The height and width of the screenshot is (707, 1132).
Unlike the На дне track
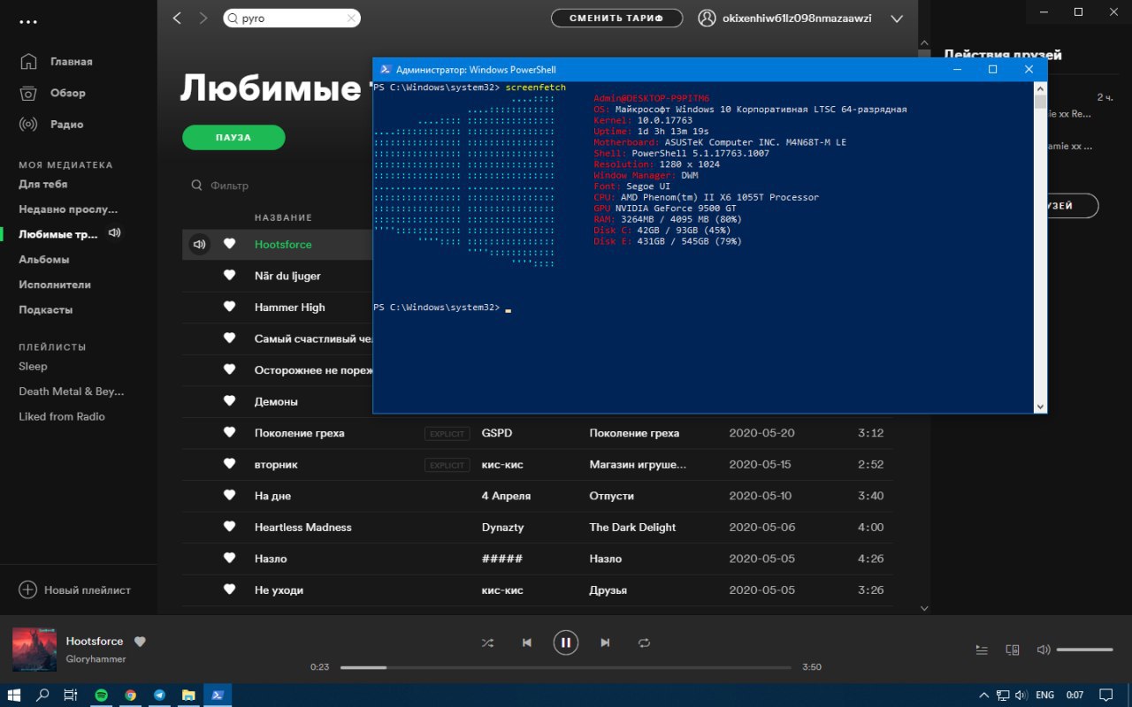click(x=229, y=496)
